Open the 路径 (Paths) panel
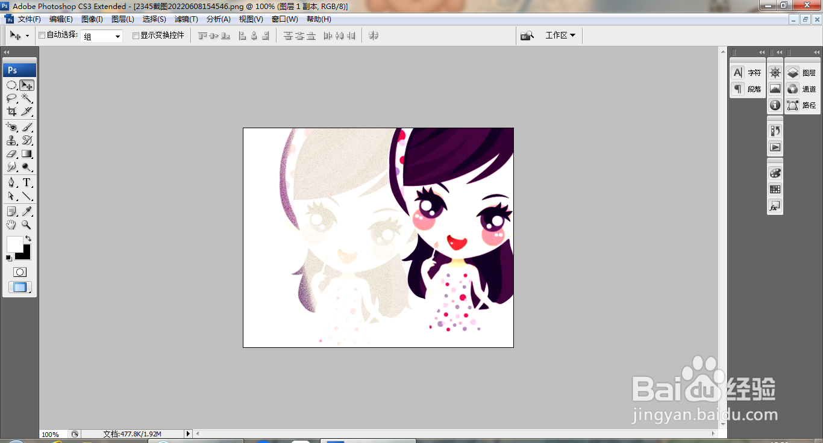 tap(802, 105)
